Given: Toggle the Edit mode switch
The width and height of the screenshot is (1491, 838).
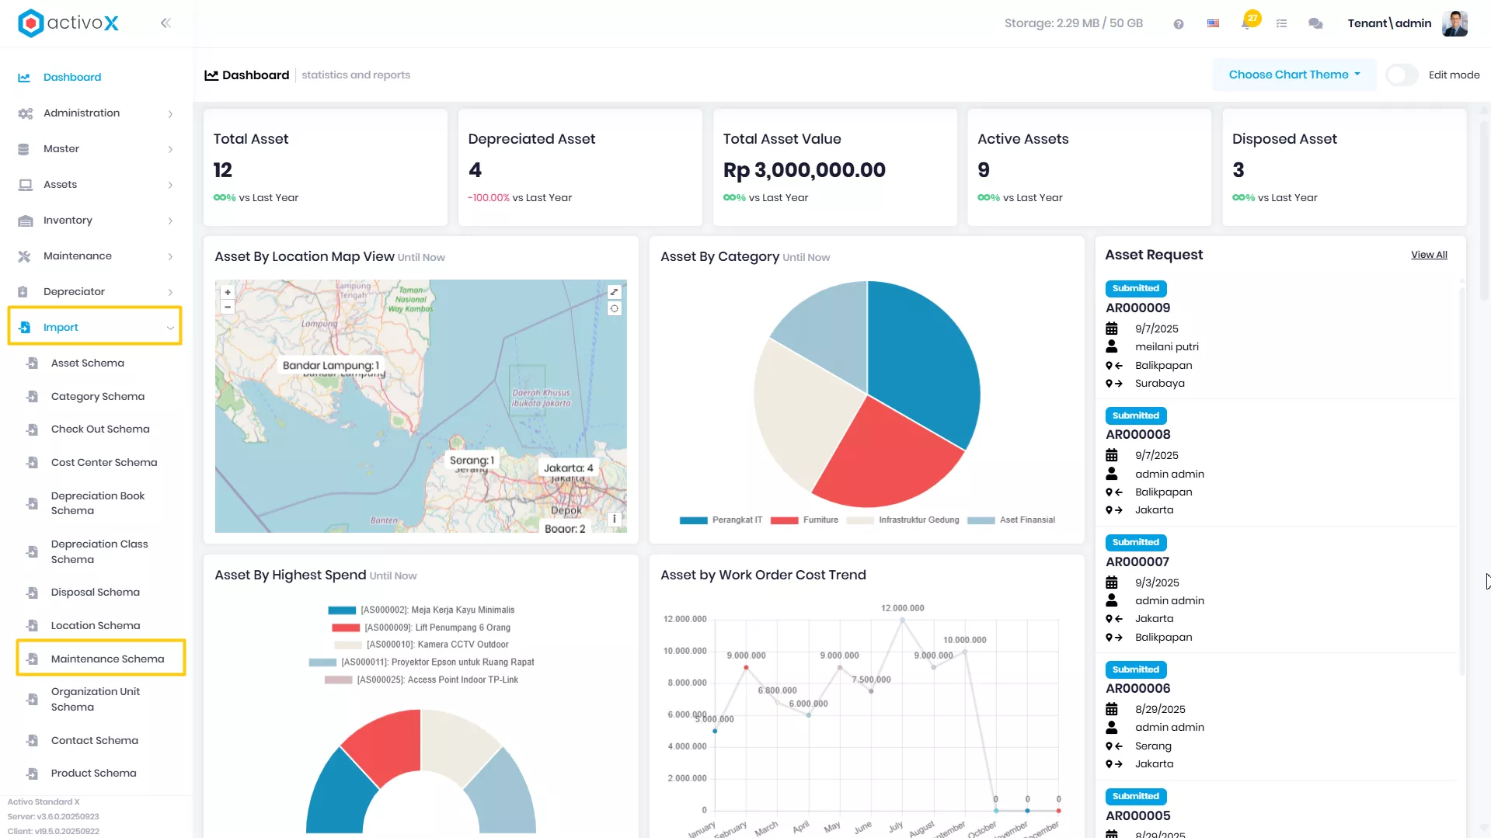Looking at the screenshot, I should 1402,75.
